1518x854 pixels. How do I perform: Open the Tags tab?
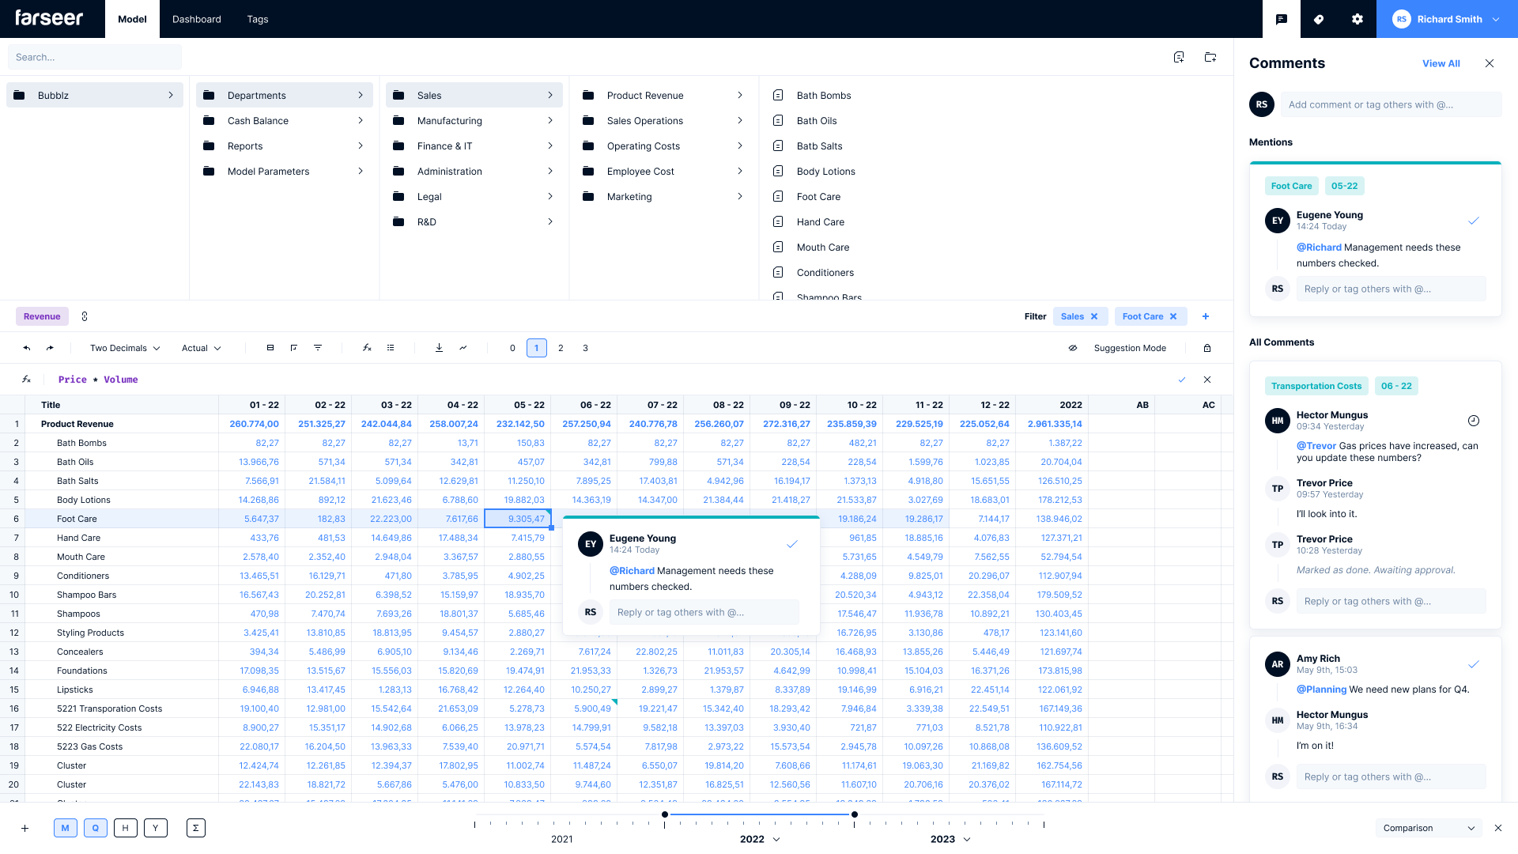[258, 19]
